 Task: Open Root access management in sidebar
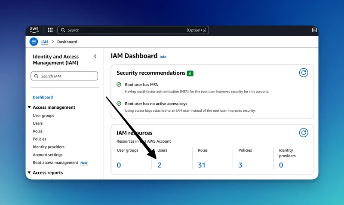click(55, 162)
